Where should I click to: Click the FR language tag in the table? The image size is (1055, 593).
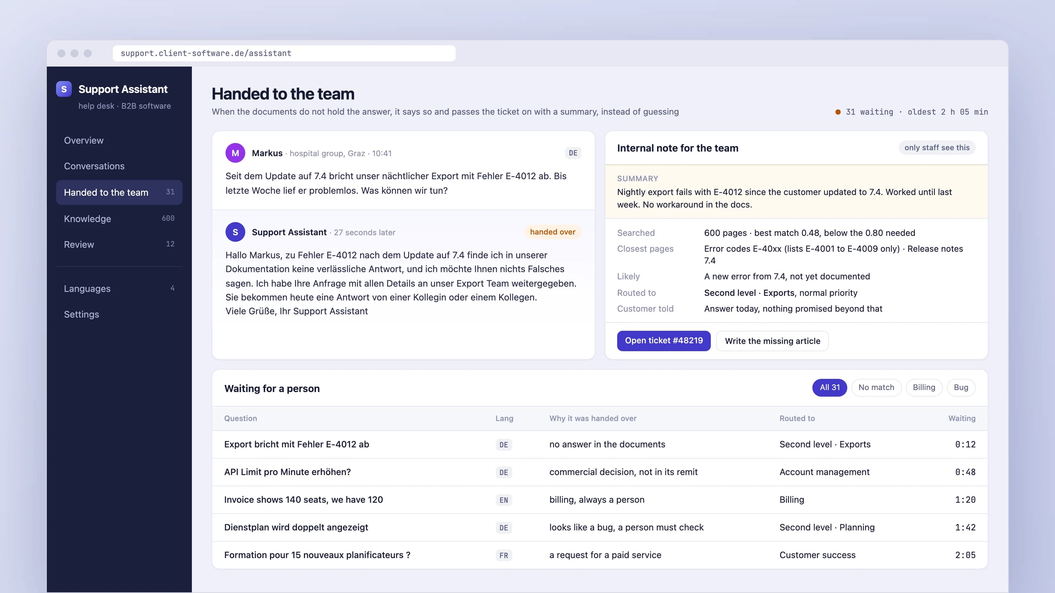pyautogui.click(x=504, y=555)
